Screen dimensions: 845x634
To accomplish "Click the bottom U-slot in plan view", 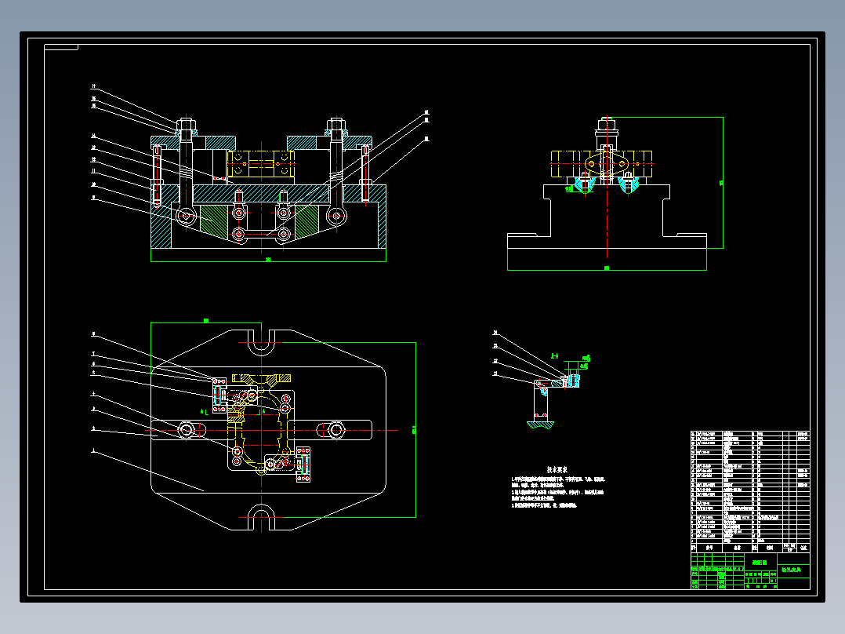I will click(261, 517).
